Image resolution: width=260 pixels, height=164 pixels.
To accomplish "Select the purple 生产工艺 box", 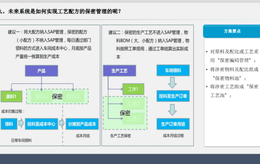I will (120, 71).
